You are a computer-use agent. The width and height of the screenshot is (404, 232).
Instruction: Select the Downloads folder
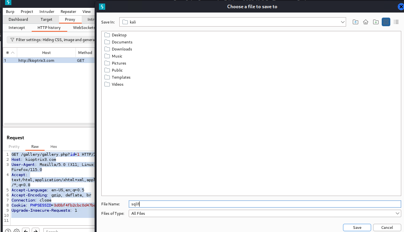(118, 49)
